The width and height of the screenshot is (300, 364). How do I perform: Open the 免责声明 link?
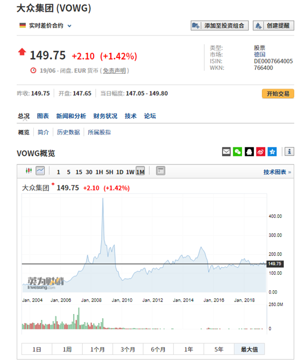coord(114,70)
